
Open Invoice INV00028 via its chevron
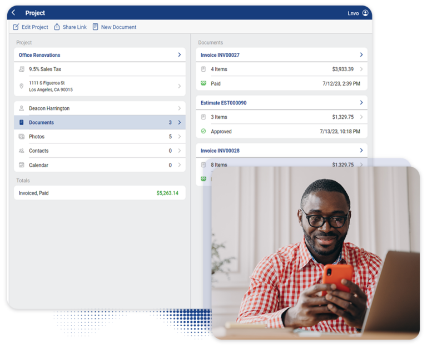[x=361, y=151]
